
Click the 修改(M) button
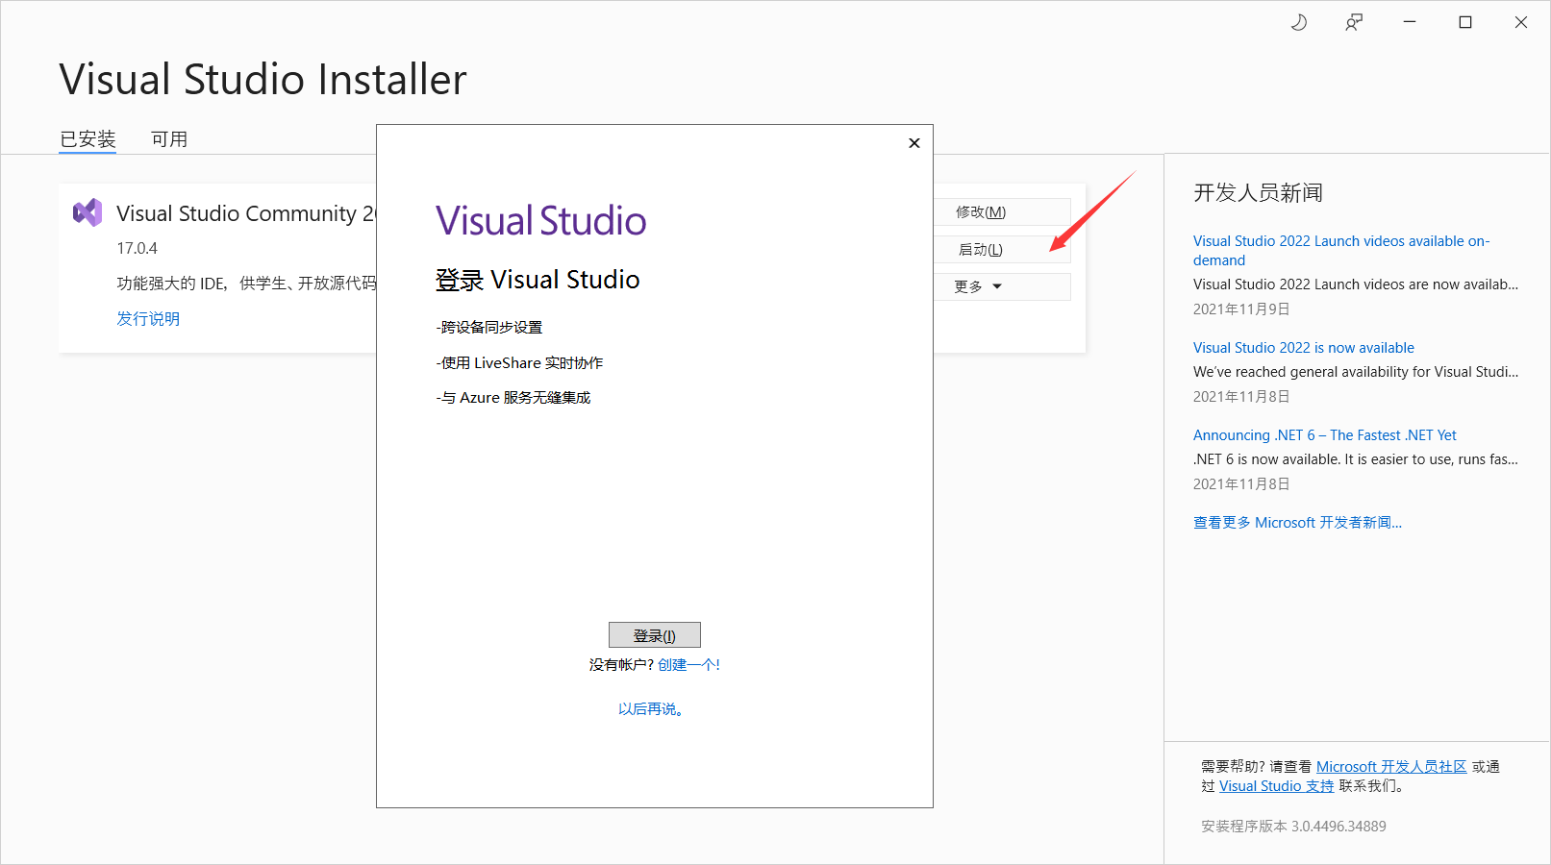coord(1001,212)
